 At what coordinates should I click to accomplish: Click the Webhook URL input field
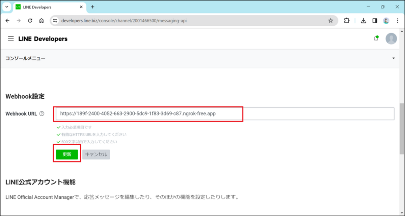(x=225, y=114)
